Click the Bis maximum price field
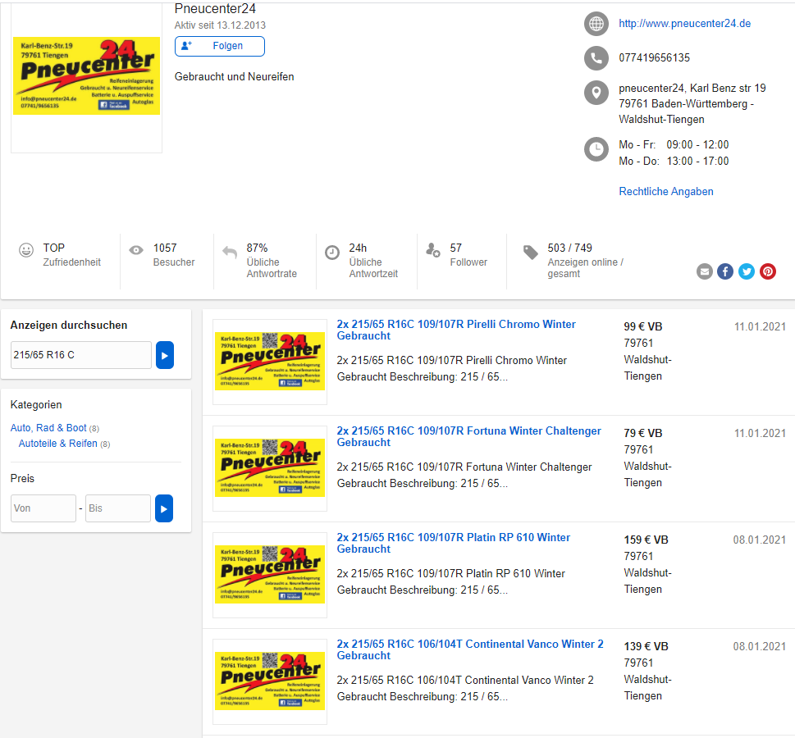The image size is (795, 738). (x=118, y=508)
